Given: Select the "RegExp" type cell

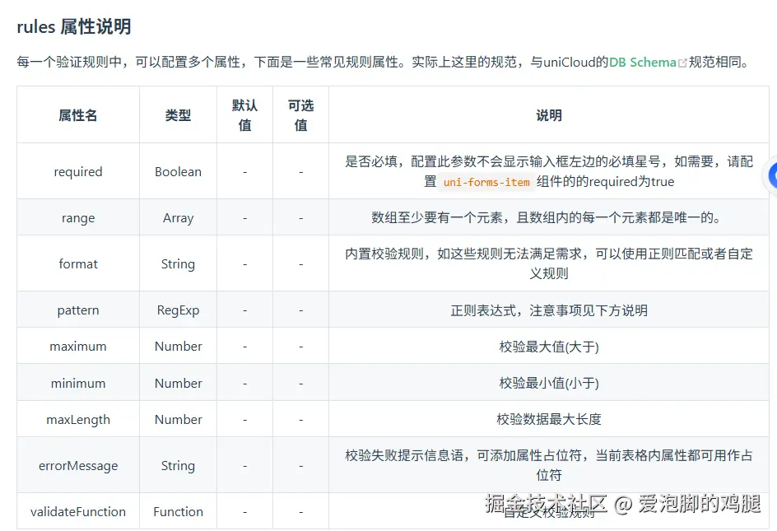Looking at the screenshot, I should 178,310.
